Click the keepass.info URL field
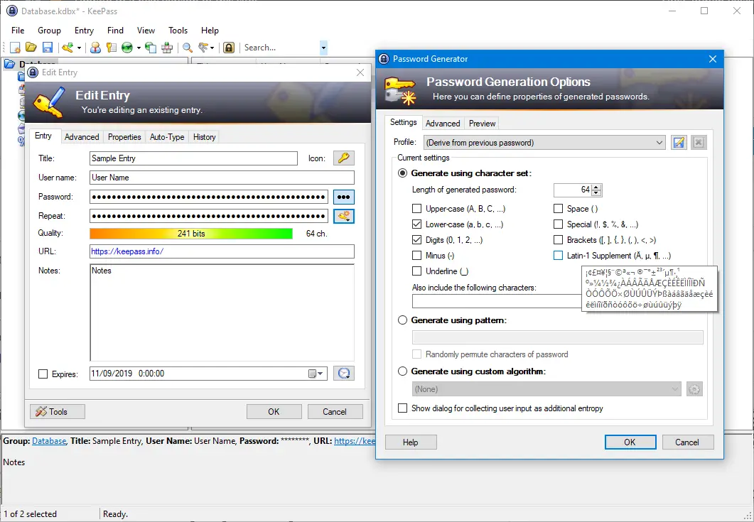 point(222,251)
